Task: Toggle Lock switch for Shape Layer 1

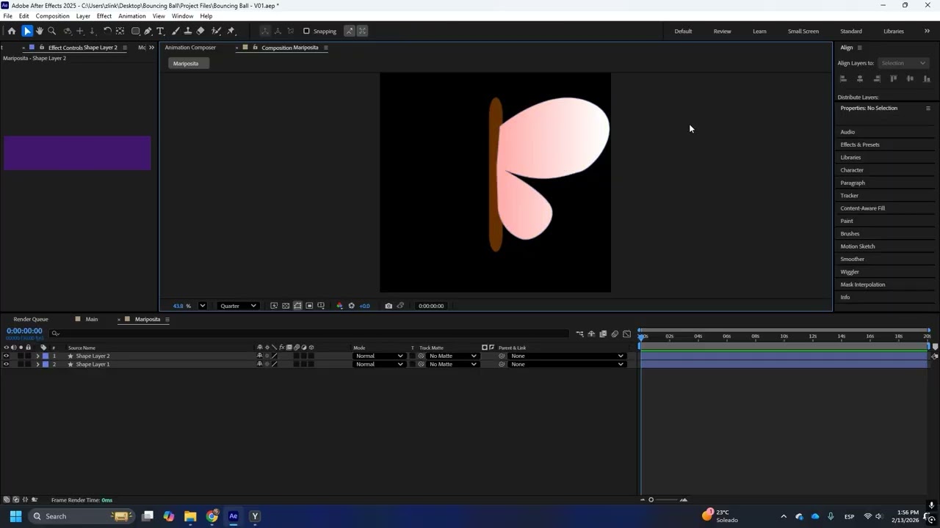Action: pos(28,364)
